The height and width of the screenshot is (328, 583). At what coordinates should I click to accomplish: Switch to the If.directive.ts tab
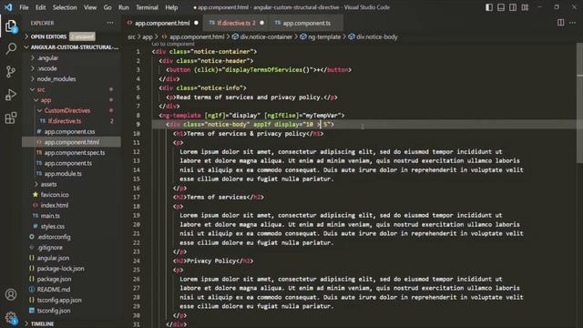tap(236, 23)
